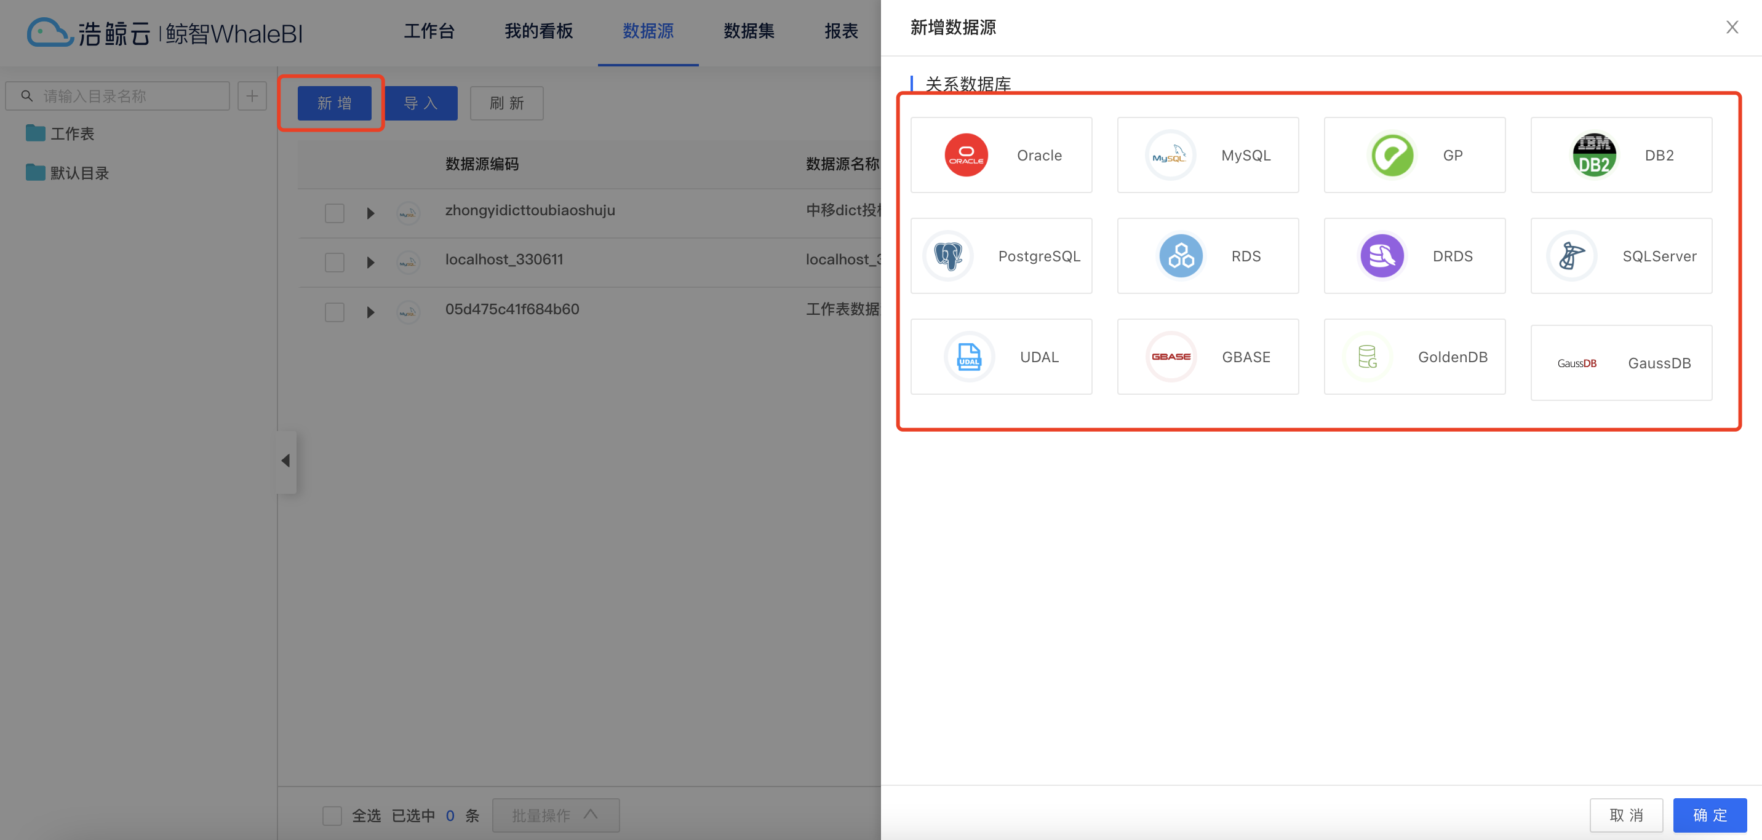The height and width of the screenshot is (840, 1762).
Task: Expand the 05d475c41f684b60 row
Action: [x=370, y=312]
